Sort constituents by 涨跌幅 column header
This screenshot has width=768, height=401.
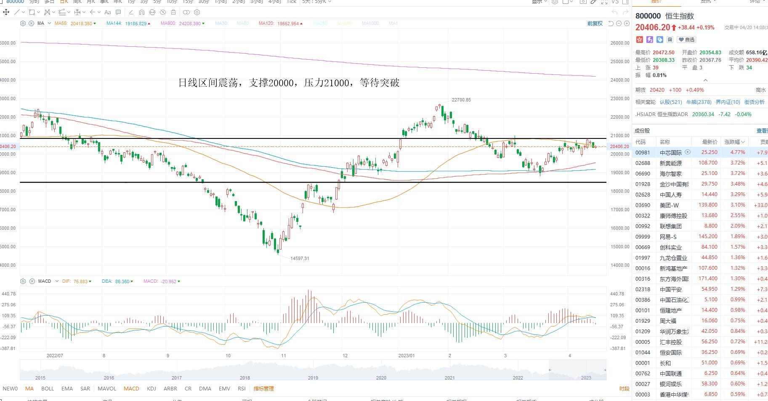(x=734, y=142)
